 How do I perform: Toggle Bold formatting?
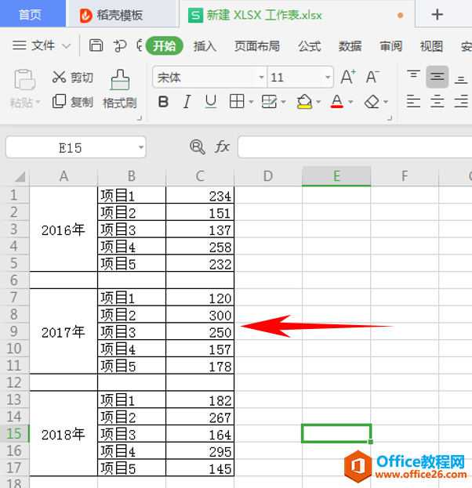[163, 102]
